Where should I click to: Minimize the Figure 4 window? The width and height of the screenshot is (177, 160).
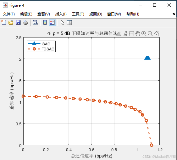pyautogui.click(x=141, y=5)
